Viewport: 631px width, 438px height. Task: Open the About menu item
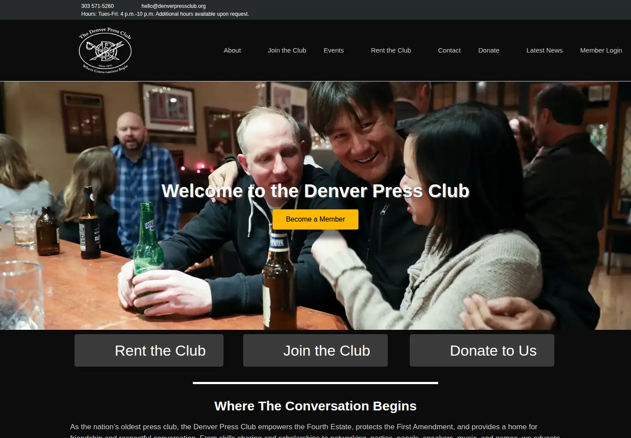tap(232, 50)
